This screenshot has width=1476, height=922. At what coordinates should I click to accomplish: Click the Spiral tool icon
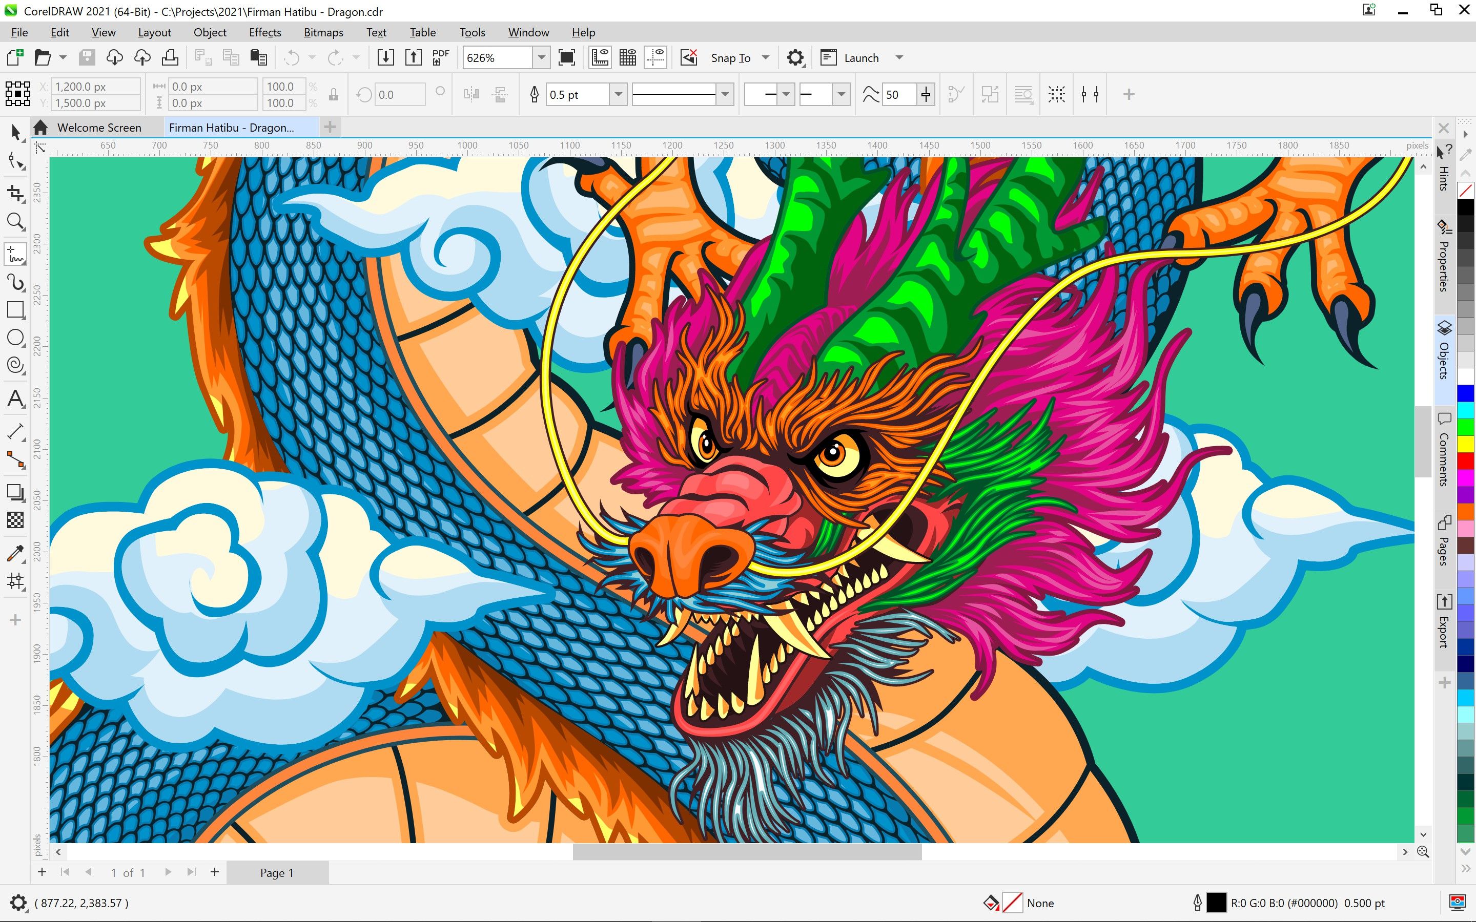(15, 365)
